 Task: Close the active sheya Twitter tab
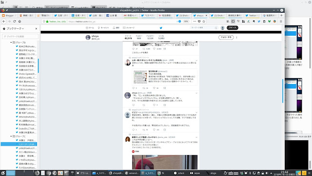tap(206, 15)
